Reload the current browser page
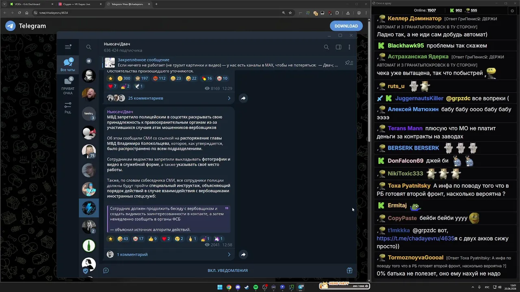This screenshot has height=292, width=520. click(x=19, y=13)
